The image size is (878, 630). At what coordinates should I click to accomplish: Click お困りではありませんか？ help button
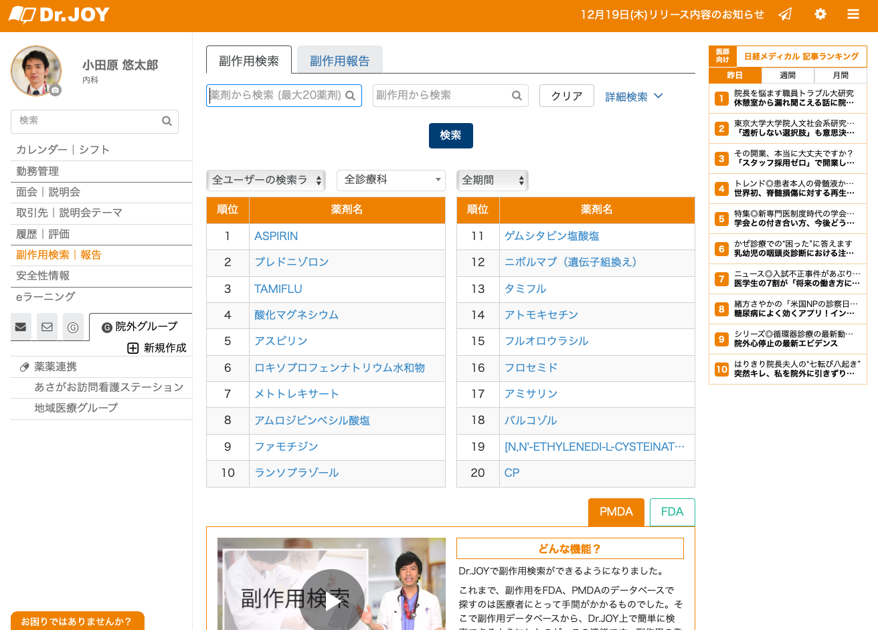[x=77, y=621]
